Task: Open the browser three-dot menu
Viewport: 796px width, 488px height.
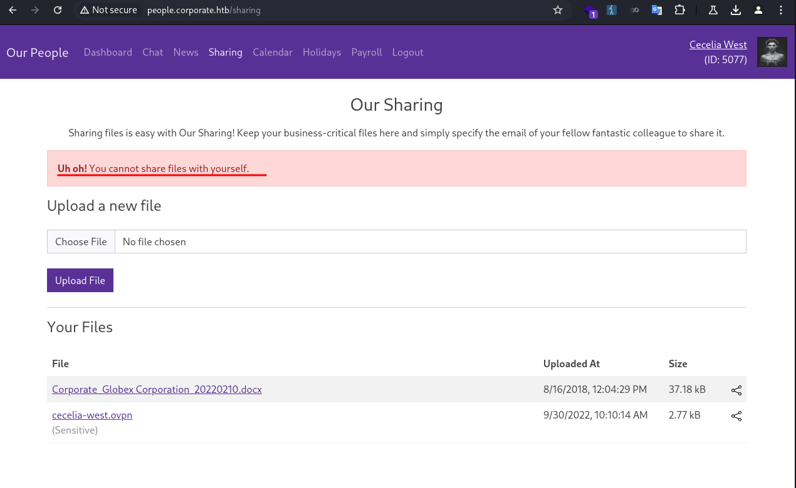Action: coord(781,10)
